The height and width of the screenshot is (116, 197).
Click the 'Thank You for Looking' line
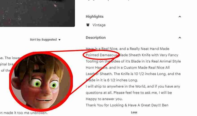point(127,105)
